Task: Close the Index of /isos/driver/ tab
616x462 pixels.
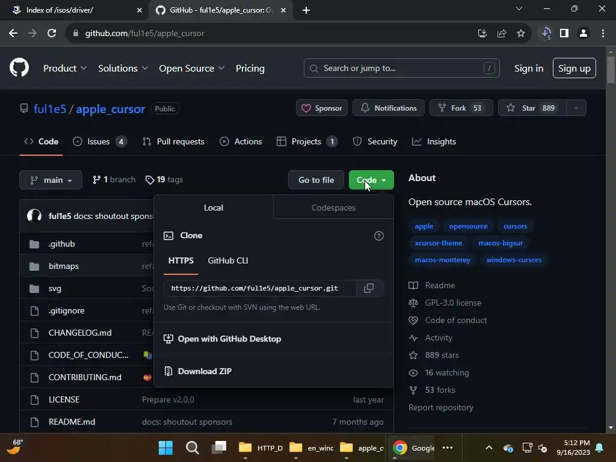Action: [140, 10]
